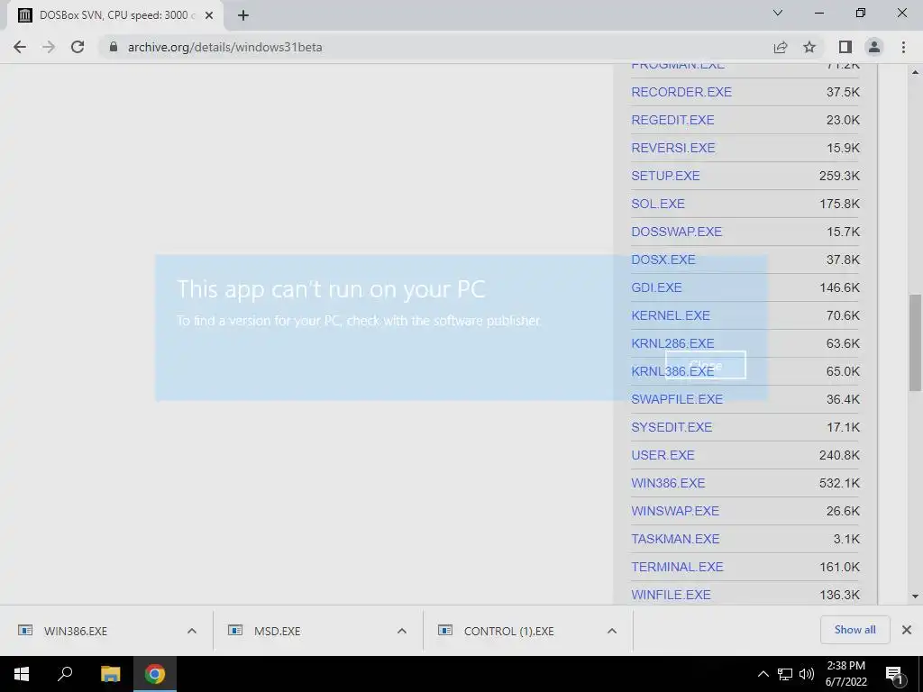
Task: Click the address bar URL field
Action: coord(434,47)
